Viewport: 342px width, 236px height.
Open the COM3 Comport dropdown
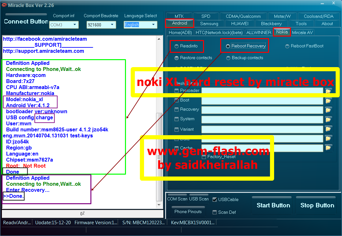pos(64,25)
